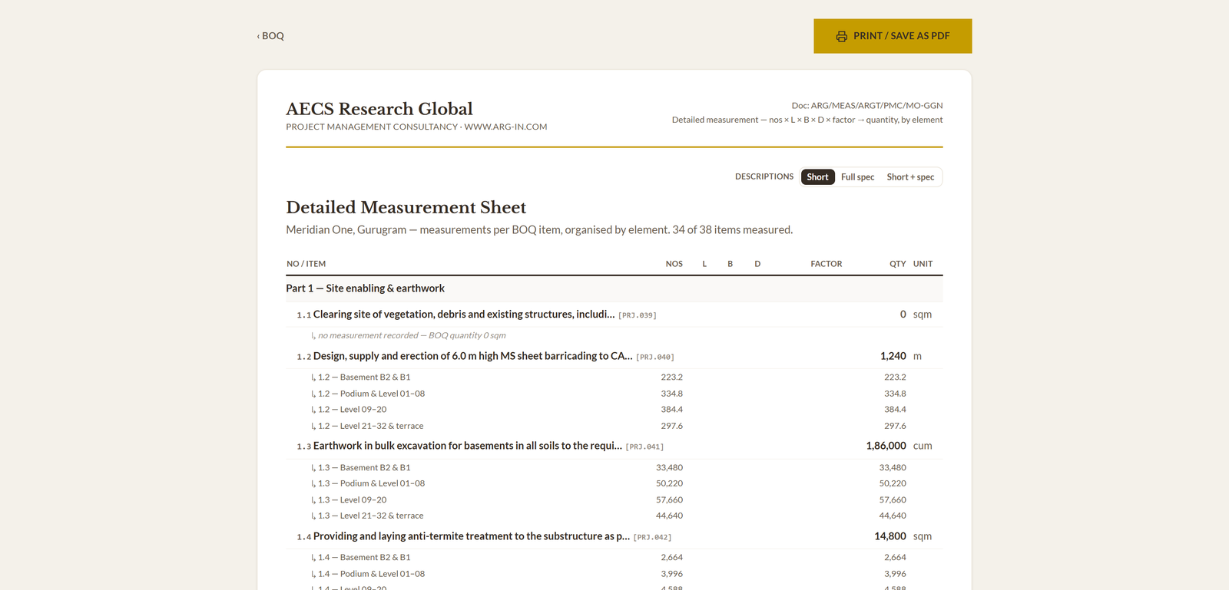Select the Short descriptions option
Image resolution: width=1229 pixels, height=590 pixels.
click(x=817, y=177)
